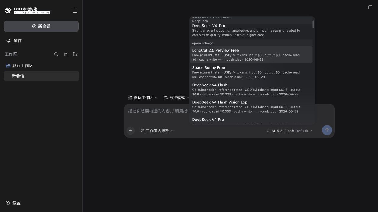Image resolution: width=378 pixels, height=212 pixels.
Task: Open workspace filter settings icon
Action: coord(66,54)
